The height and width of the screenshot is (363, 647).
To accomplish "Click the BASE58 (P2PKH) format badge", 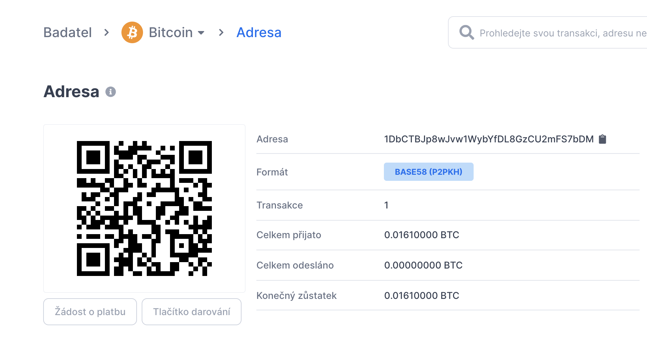I will click(428, 172).
